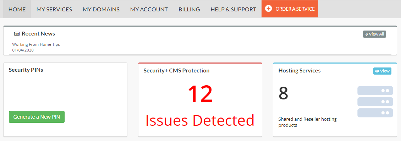Go to My Domains
The height and width of the screenshot is (141, 401).
pos(101,10)
